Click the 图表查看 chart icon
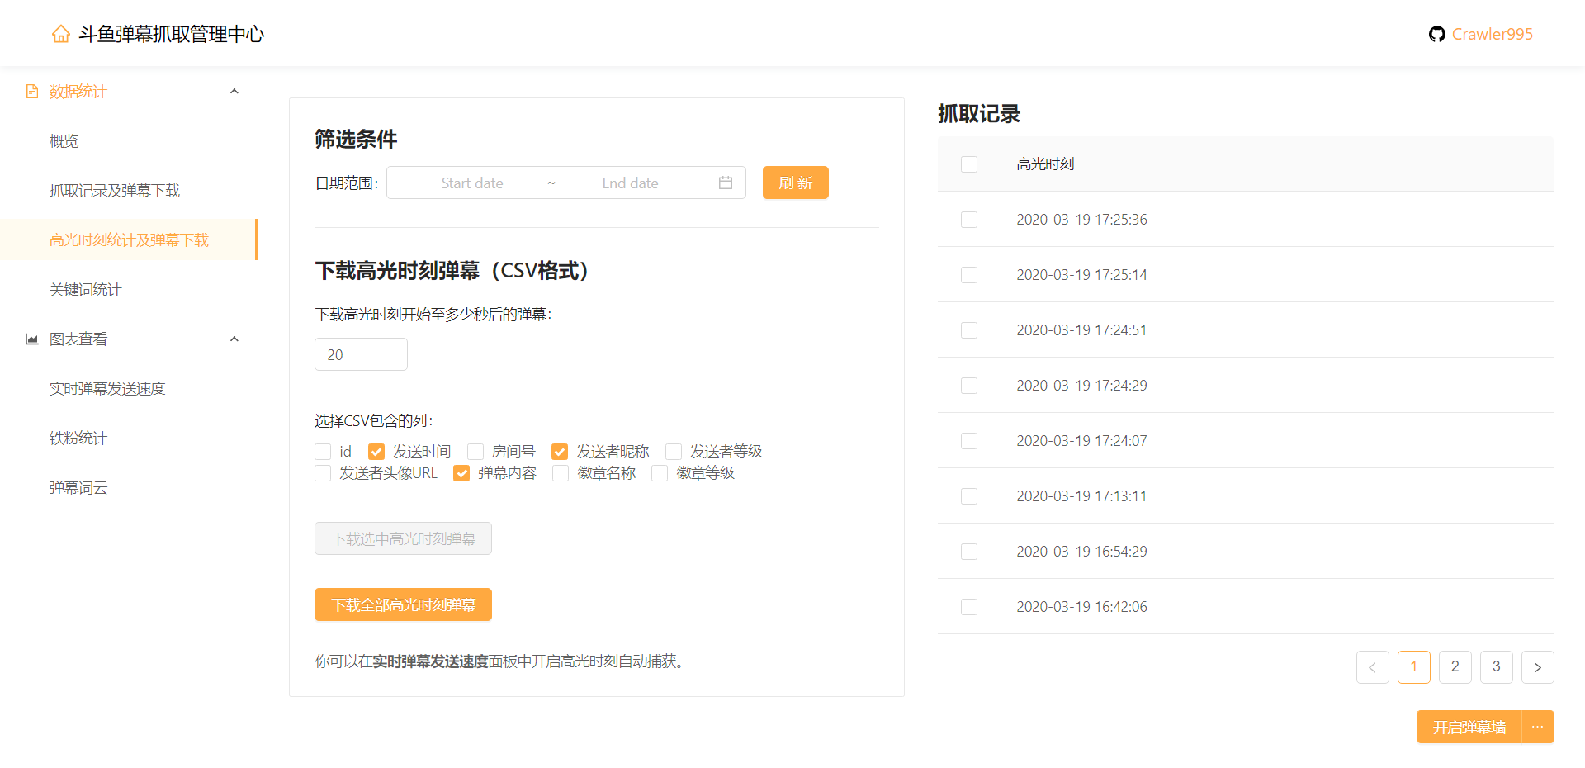 click(32, 339)
